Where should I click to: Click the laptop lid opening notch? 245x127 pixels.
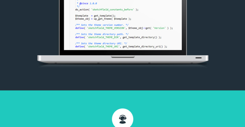tap(123, 57)
